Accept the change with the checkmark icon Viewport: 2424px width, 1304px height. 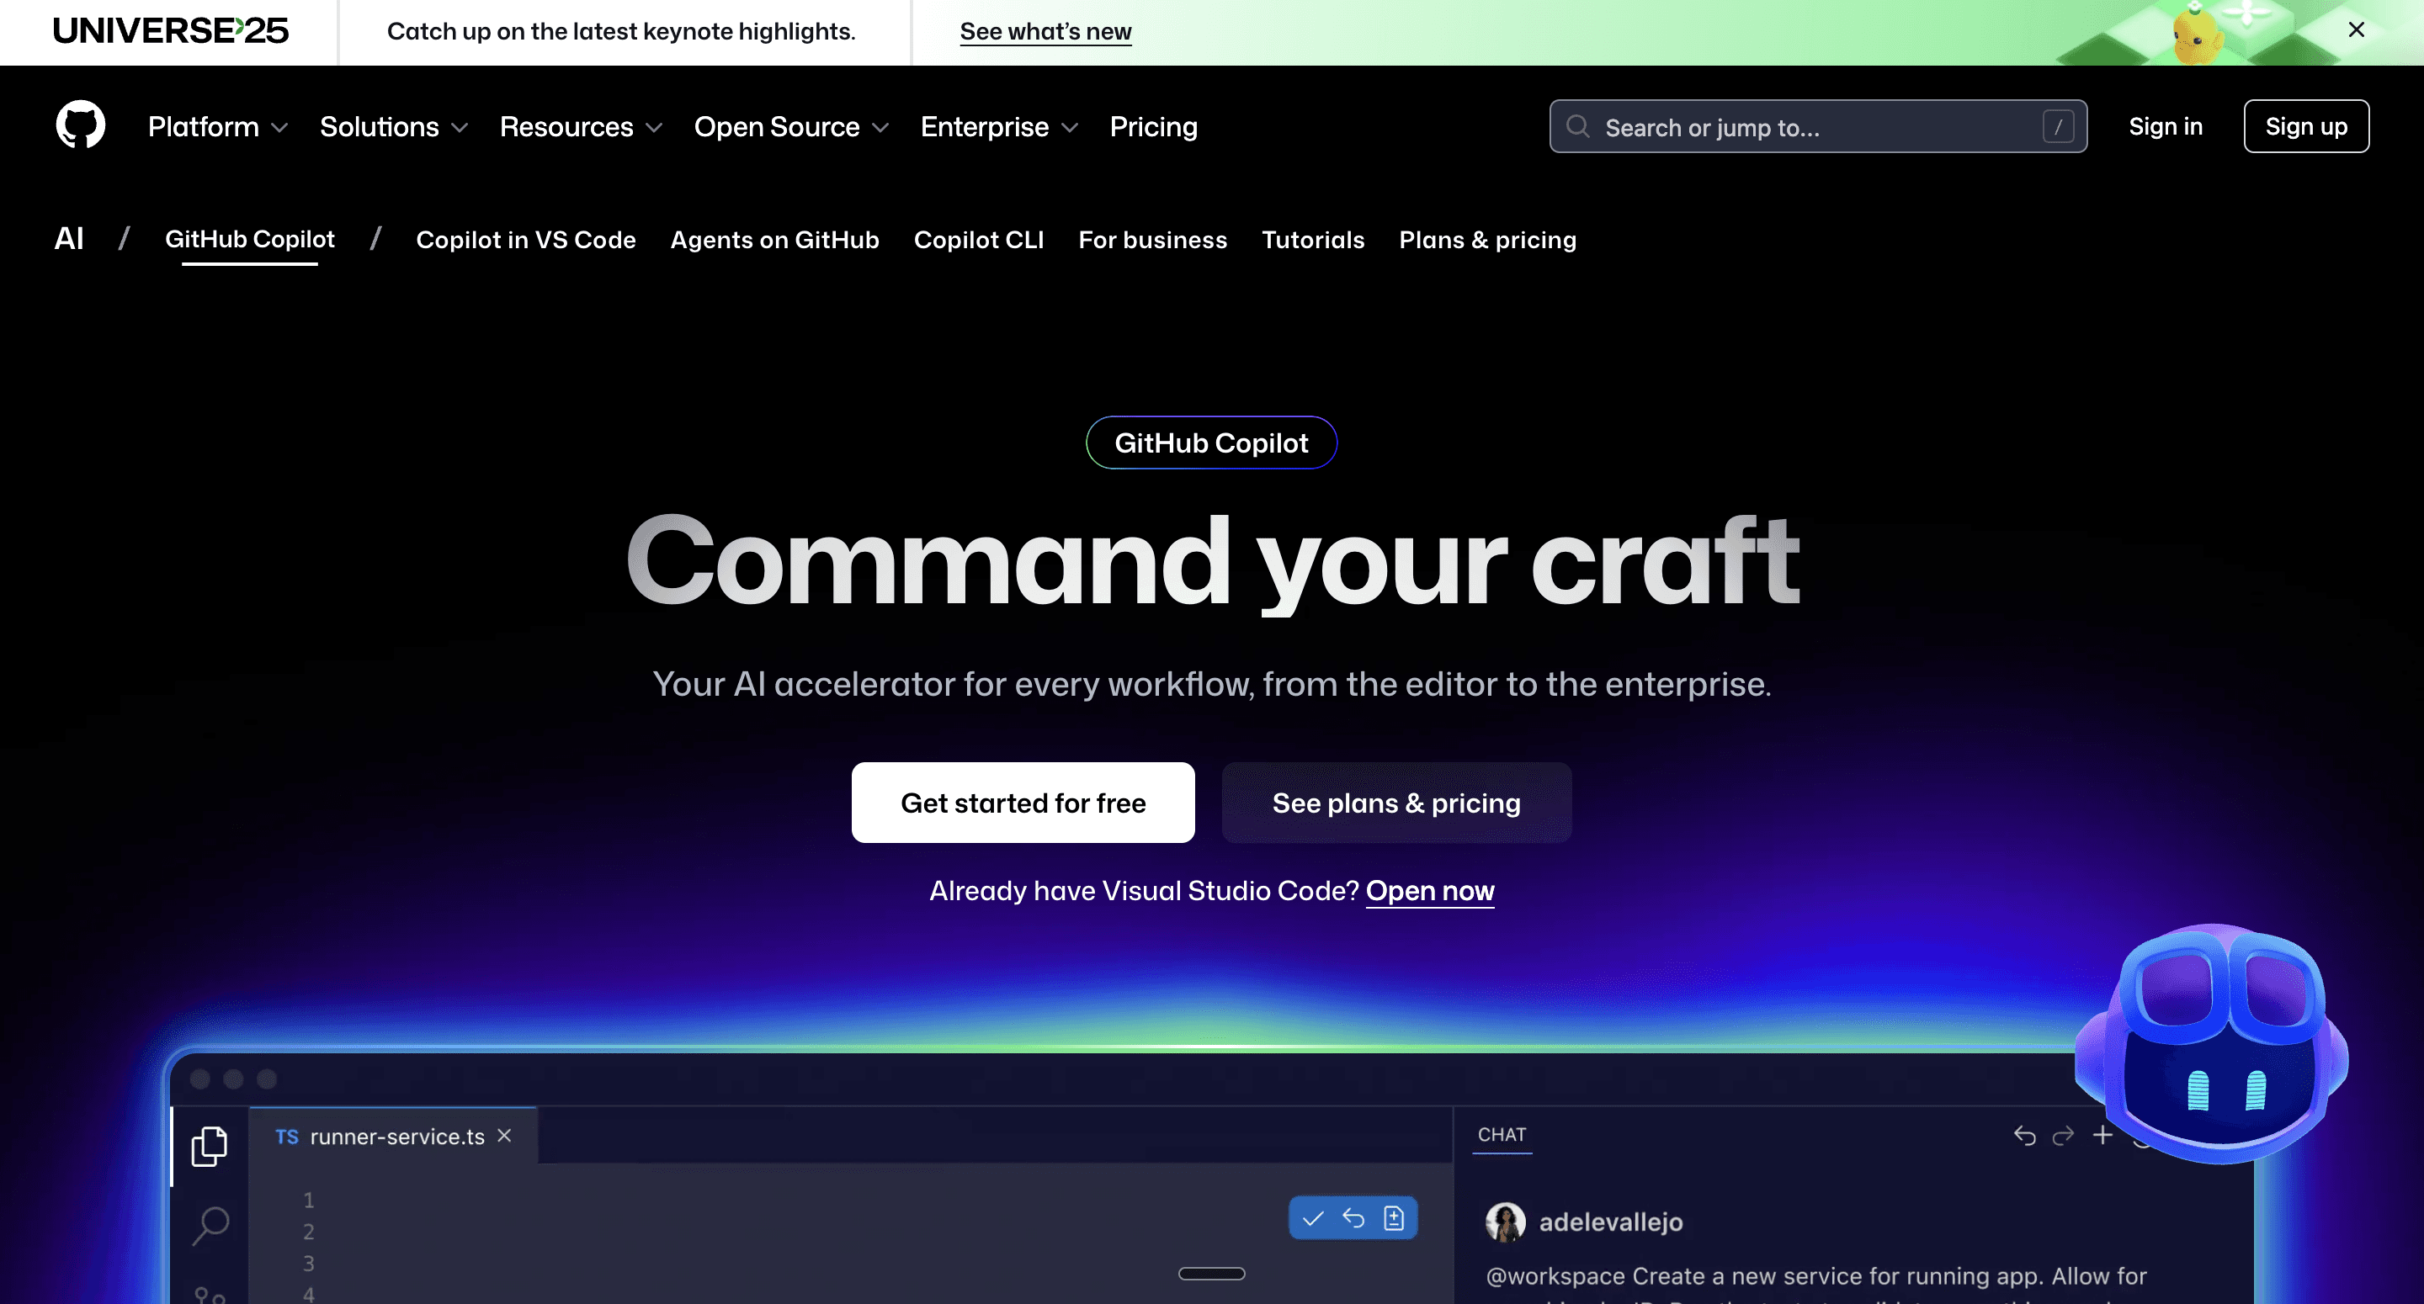coord(1313,1218)
